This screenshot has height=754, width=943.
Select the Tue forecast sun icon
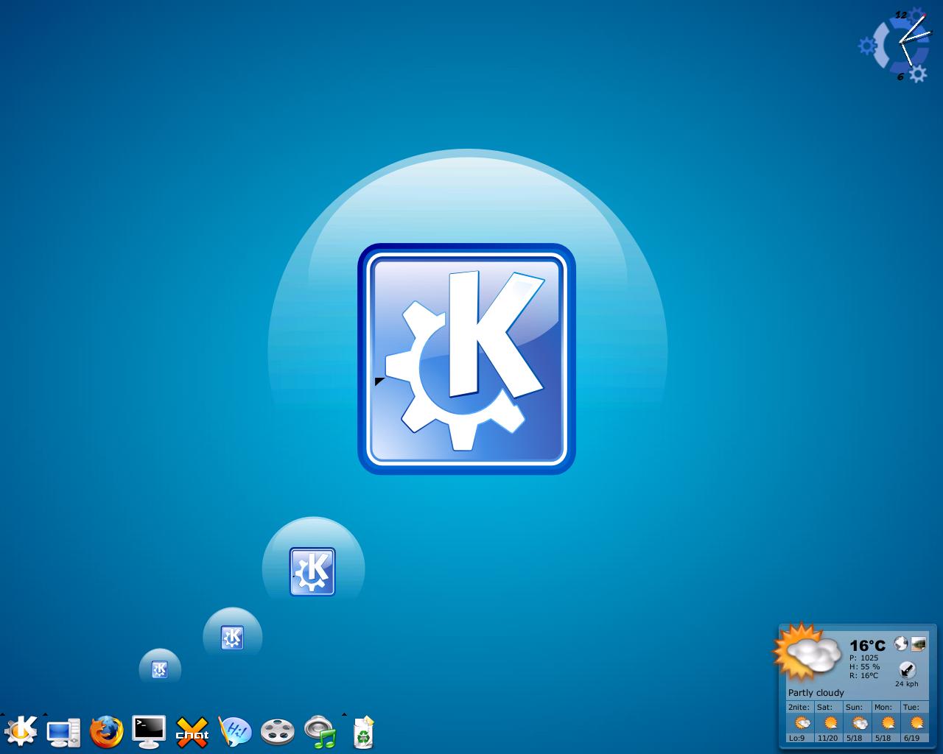coord(916,723)
